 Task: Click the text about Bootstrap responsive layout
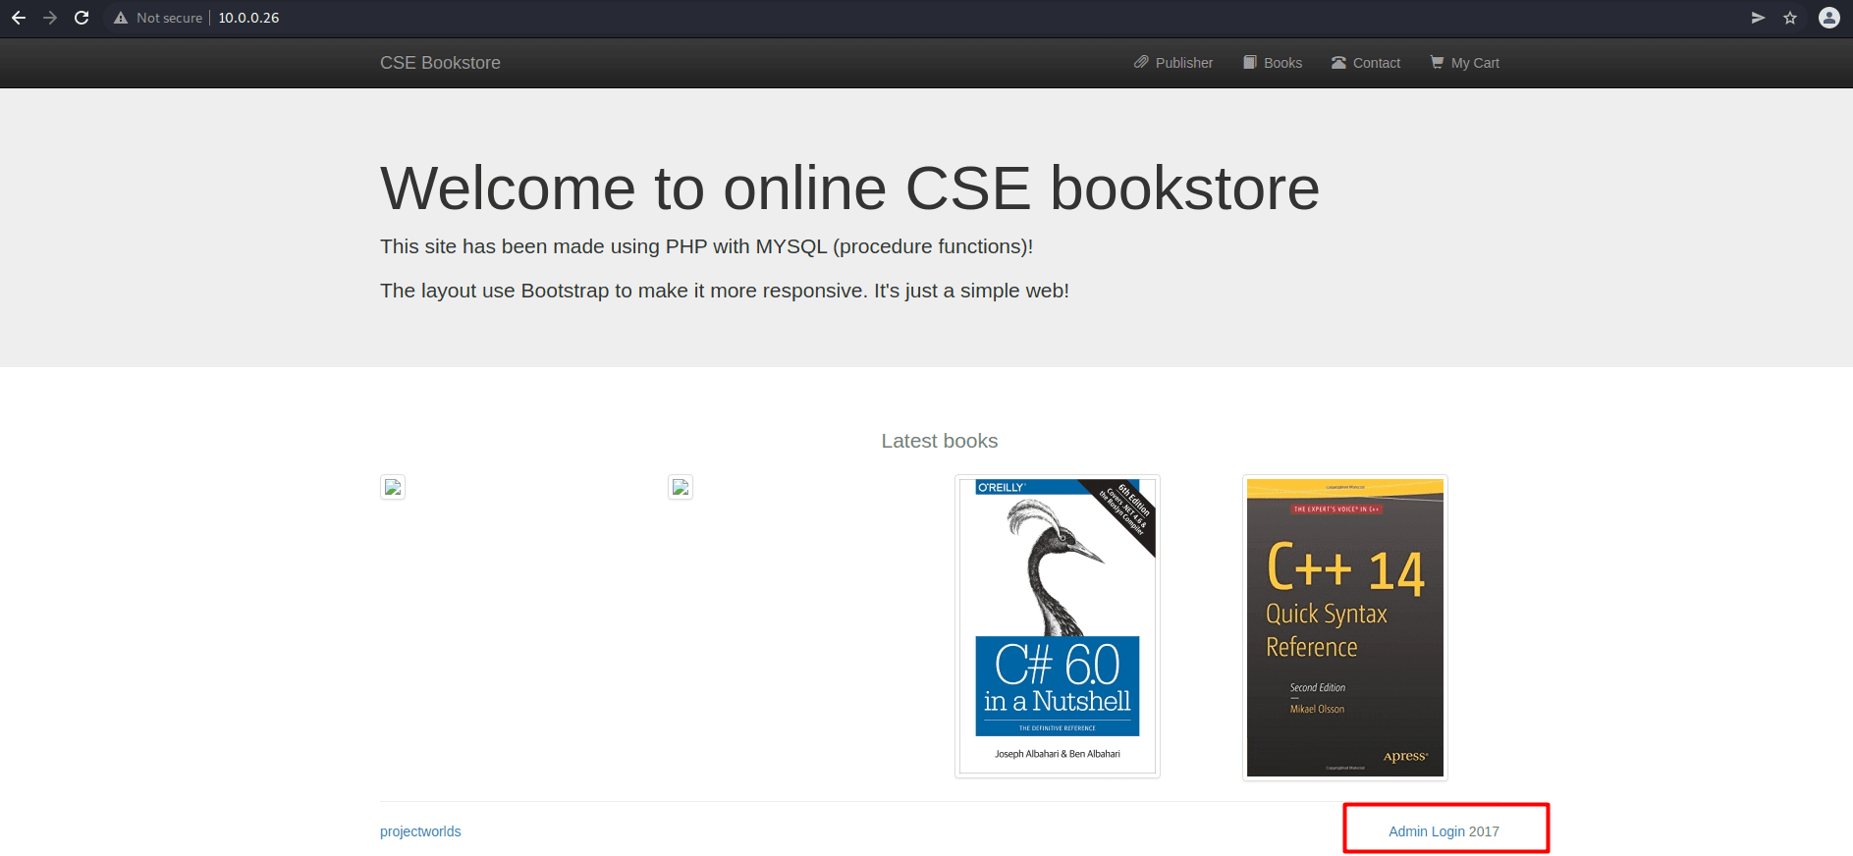pos(725,291)
